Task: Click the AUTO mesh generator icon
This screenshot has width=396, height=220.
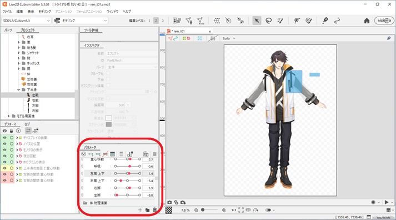Action: 200,21
